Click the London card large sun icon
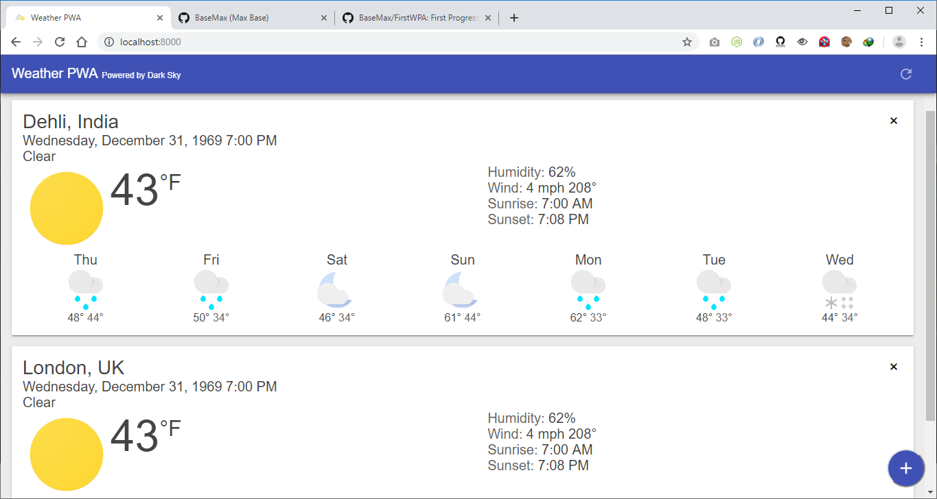The width and height of the screenshot is (937, 499). pyautogui.click(x=67, y=454)
